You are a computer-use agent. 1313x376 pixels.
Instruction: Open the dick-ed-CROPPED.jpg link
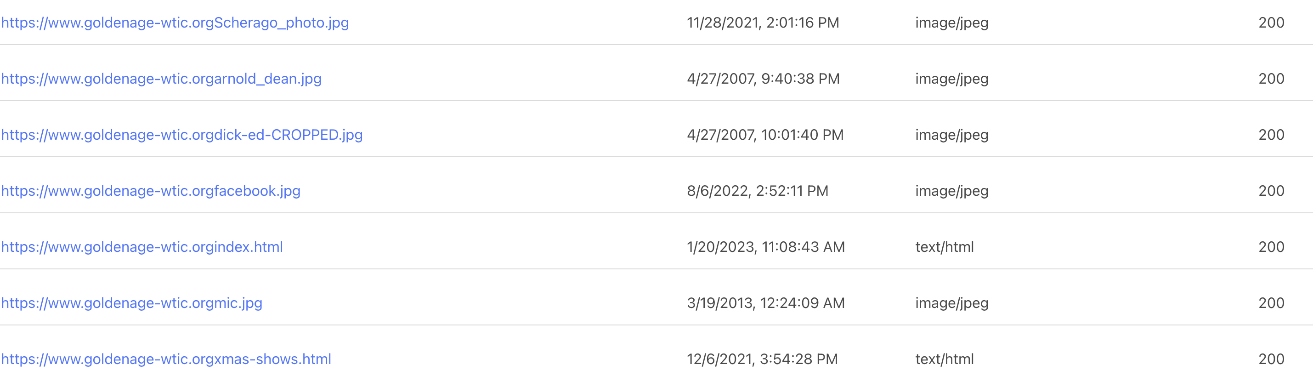pyautogui.click(x=182, y=135)
